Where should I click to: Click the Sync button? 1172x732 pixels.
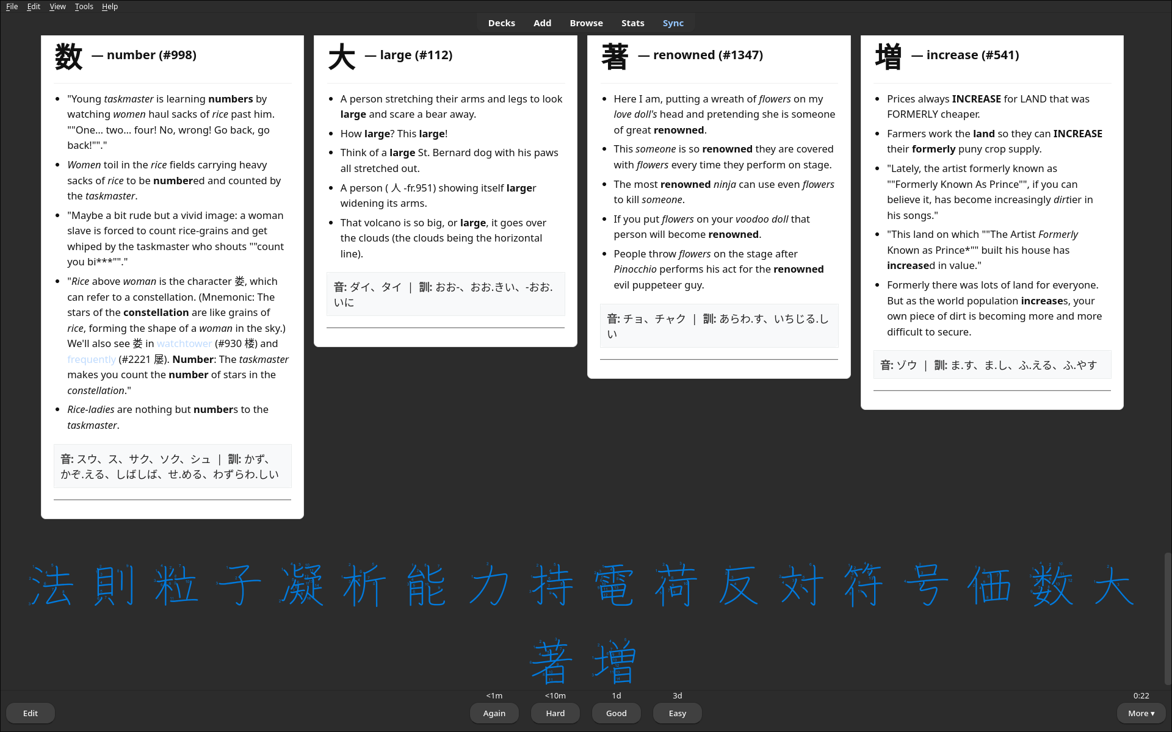[x=673, y=23]
